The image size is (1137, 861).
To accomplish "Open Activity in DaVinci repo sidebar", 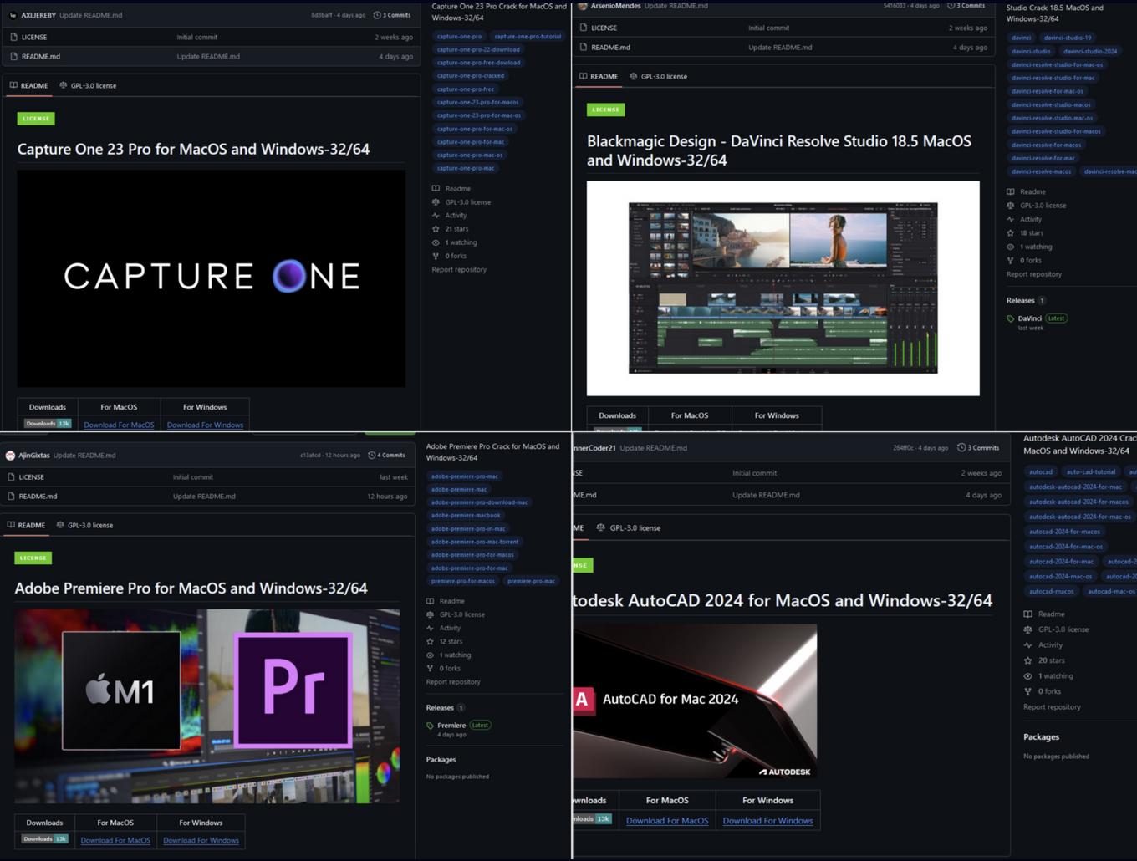I will [1031, 219].
